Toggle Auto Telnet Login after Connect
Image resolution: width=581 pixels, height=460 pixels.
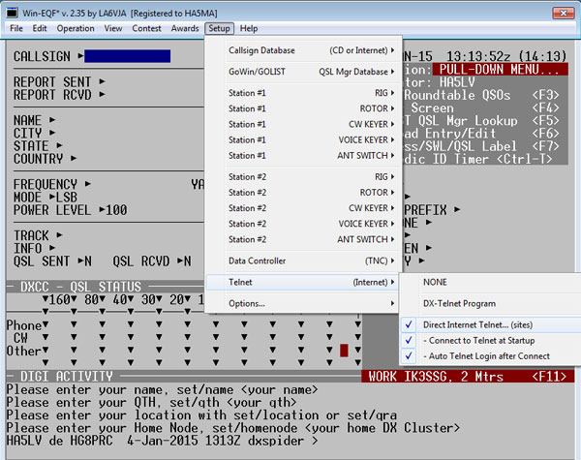pyautogui.click(x=491, y=356)
